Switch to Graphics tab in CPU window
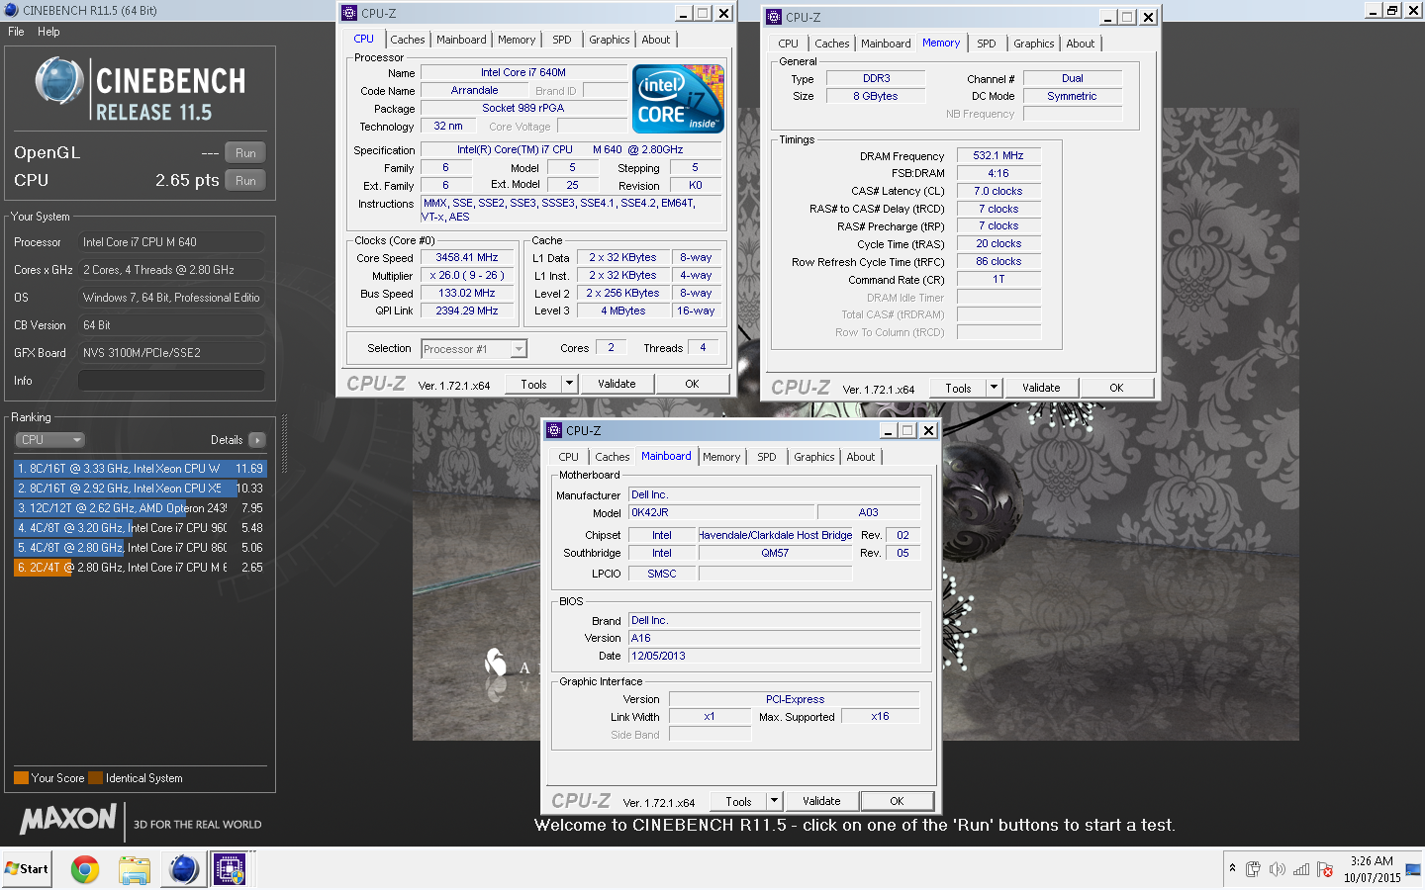 click(610, 40)
